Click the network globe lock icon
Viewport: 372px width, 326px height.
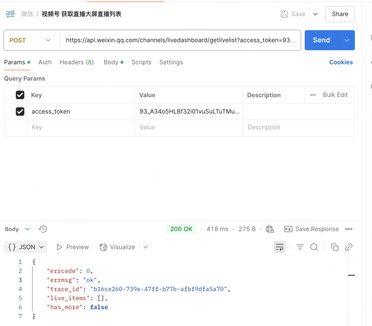270,229
